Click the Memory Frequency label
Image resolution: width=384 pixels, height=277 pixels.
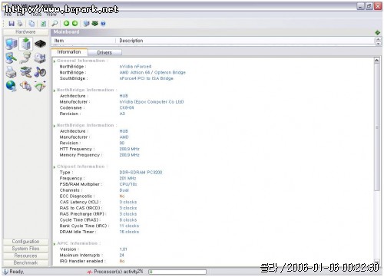81,155
